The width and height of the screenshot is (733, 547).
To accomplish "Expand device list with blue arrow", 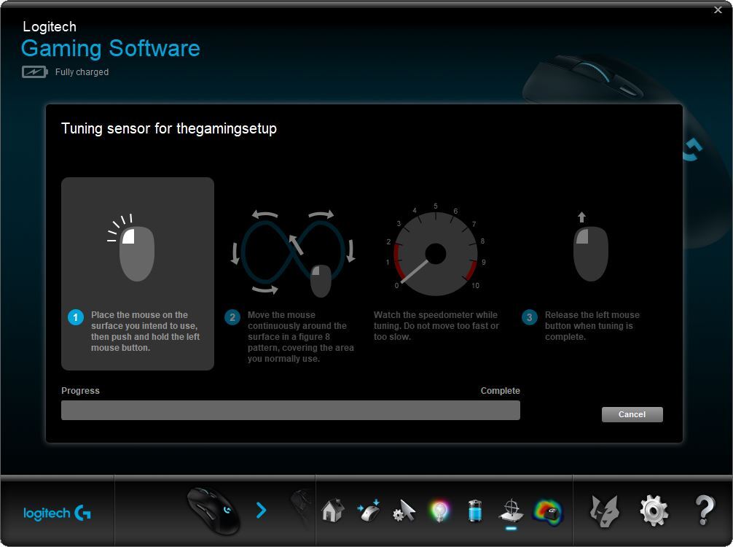I will coord(262,511).
